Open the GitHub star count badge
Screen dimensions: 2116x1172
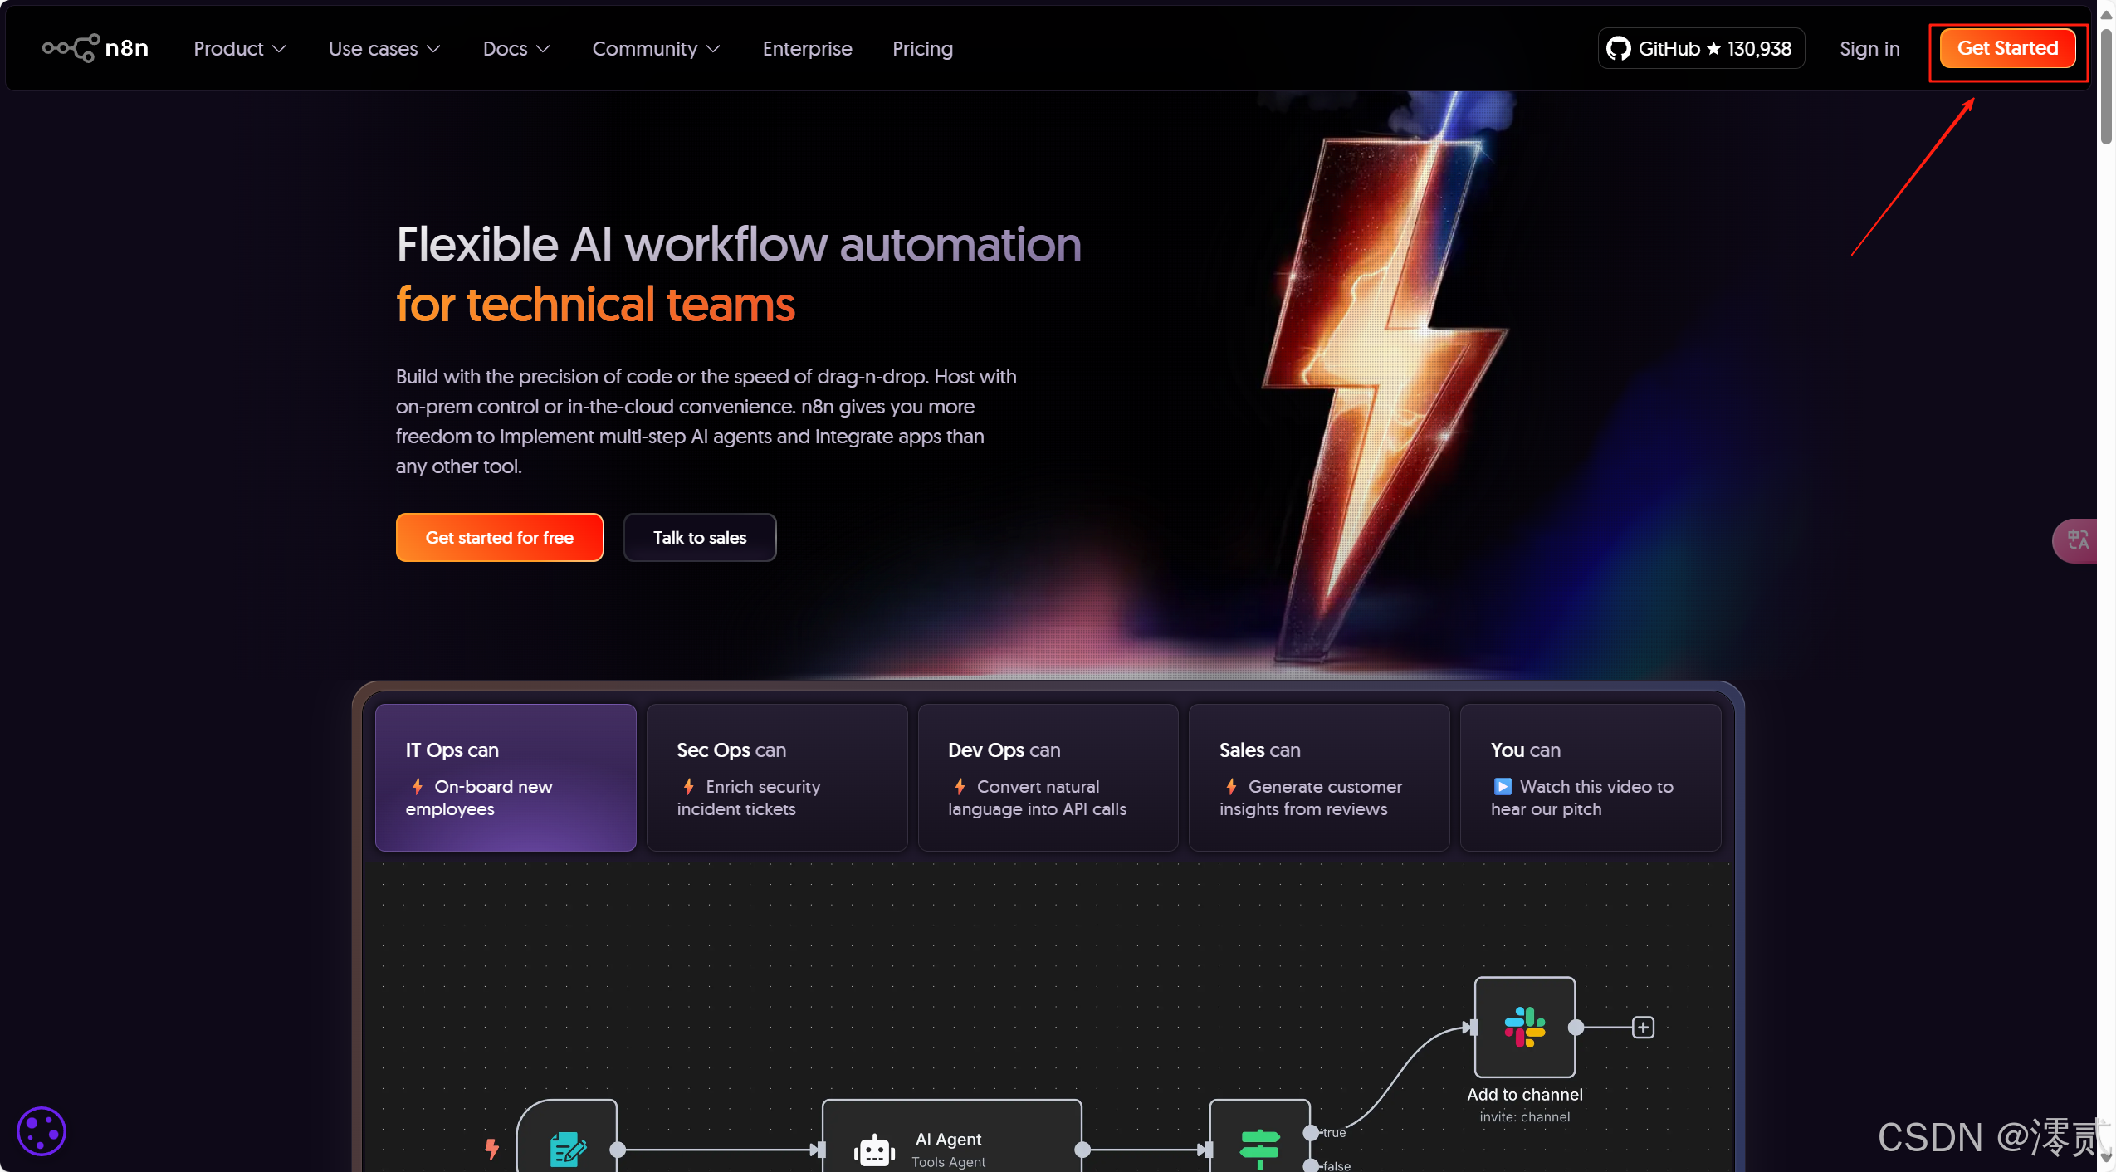(1700, 49)
